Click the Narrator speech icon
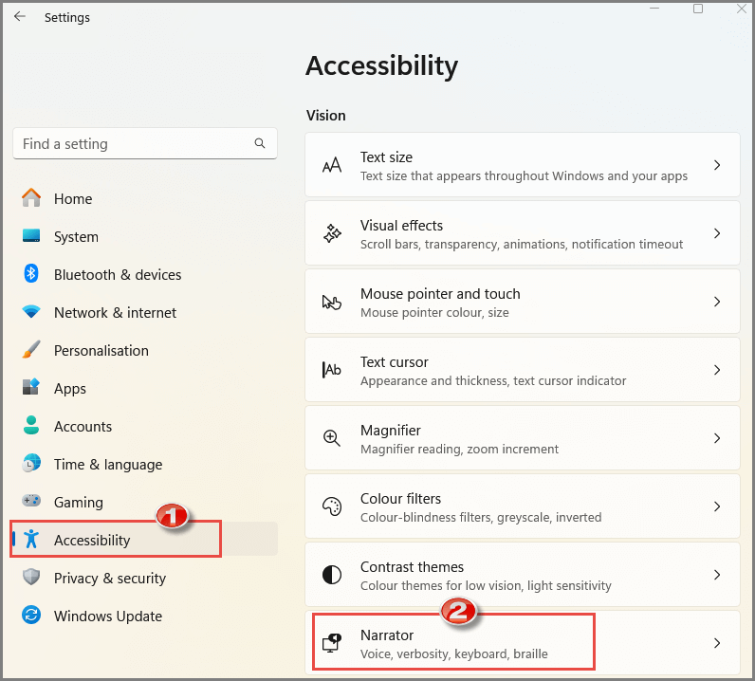Image resolution: width=755 pixels, height=681 pixels. pos(332,643)
